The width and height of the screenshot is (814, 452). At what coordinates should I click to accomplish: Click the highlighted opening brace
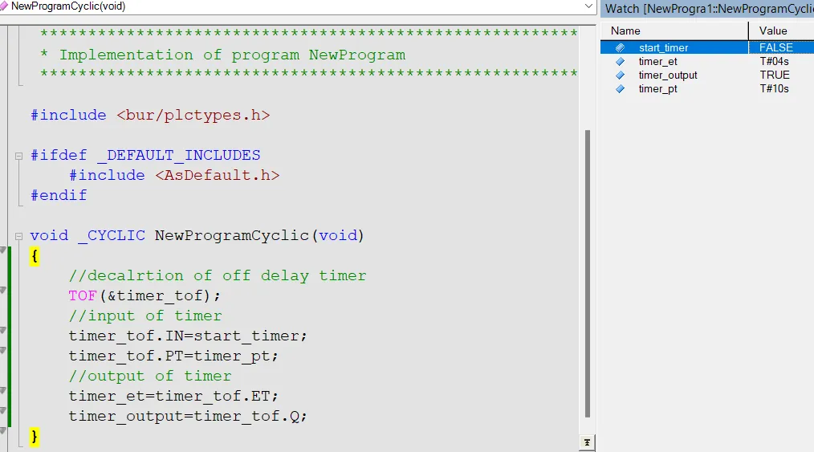click(35, 256)
